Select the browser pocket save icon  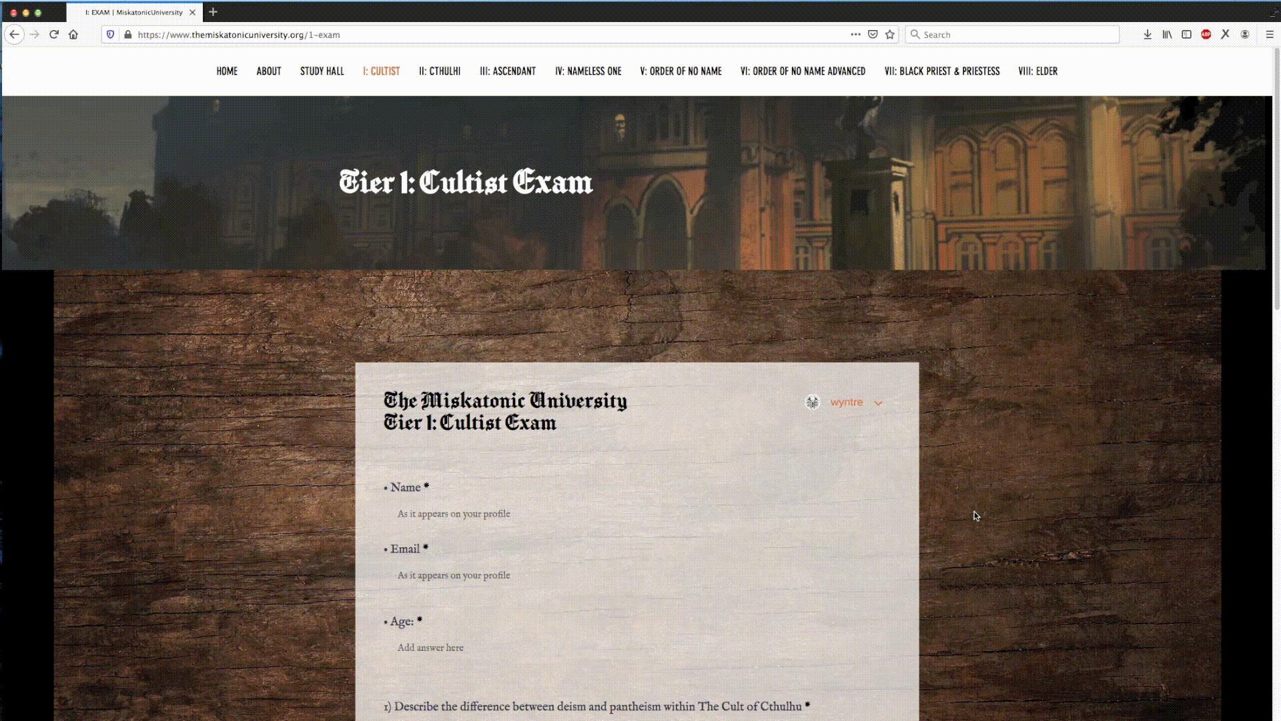click(872, 34)
